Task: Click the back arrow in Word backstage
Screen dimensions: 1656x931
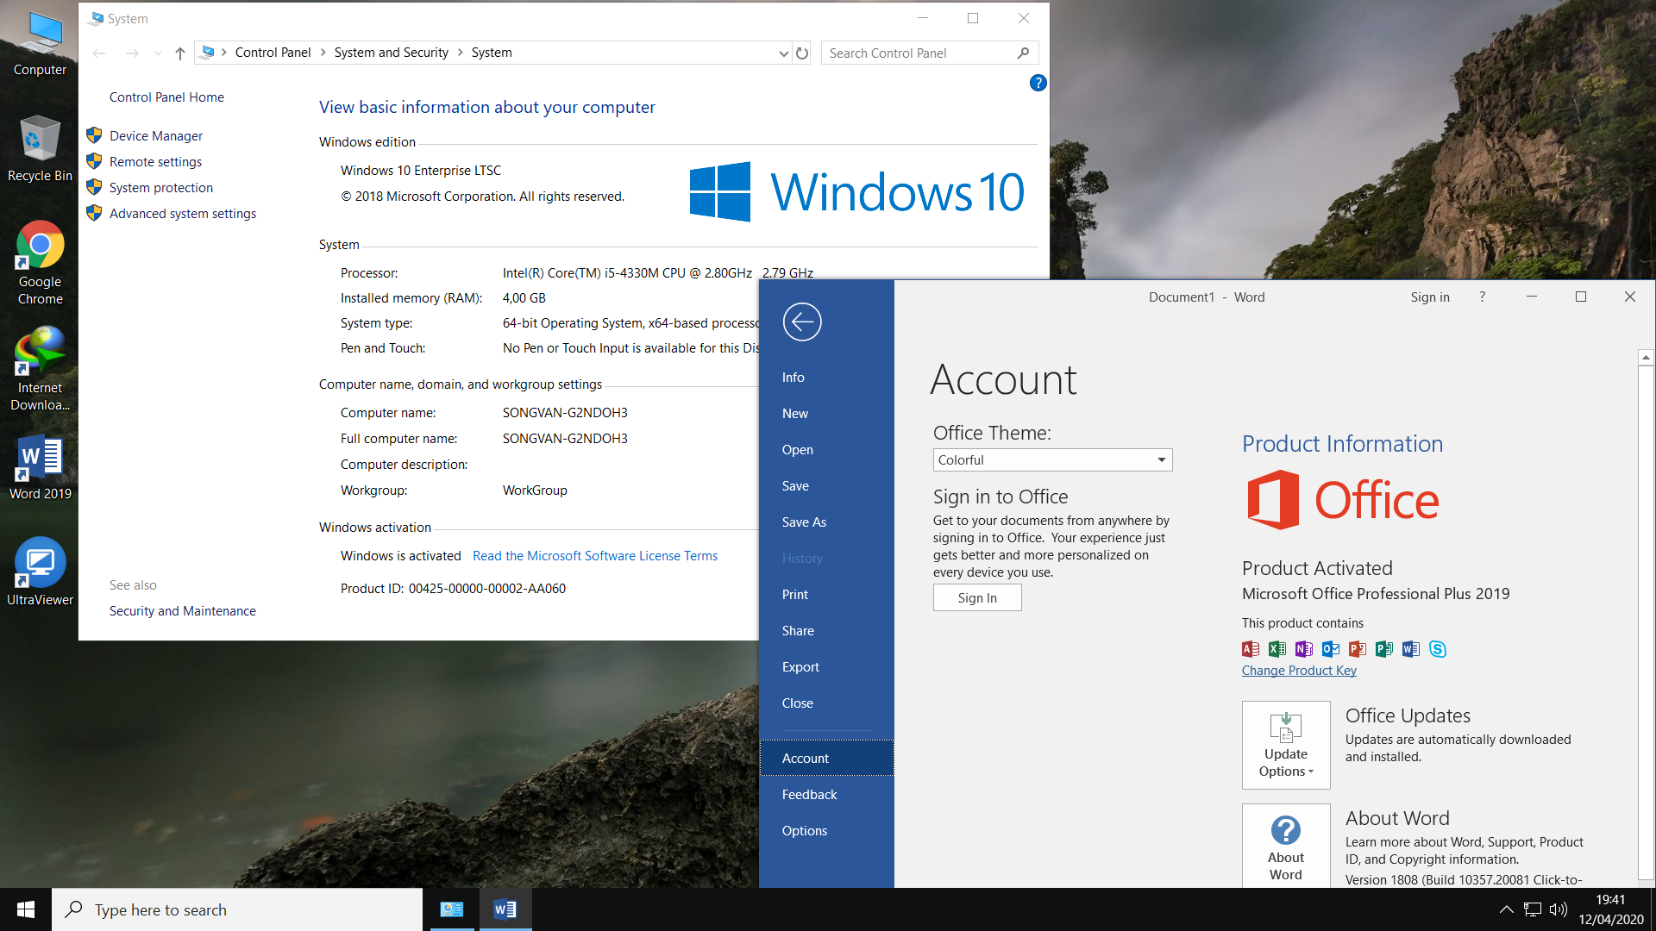Action: coord(802,322)
